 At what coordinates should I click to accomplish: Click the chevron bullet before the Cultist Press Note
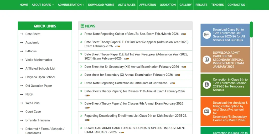(x=81, y=34)
